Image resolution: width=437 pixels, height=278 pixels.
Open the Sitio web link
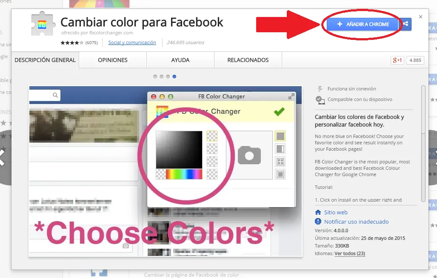pyautogui.click(x=336, y=212)
